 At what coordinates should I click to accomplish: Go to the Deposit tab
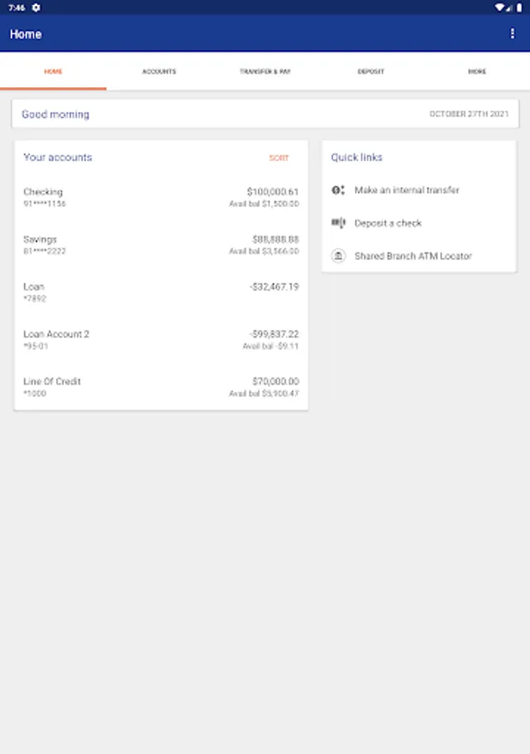(x=371, y=72)
